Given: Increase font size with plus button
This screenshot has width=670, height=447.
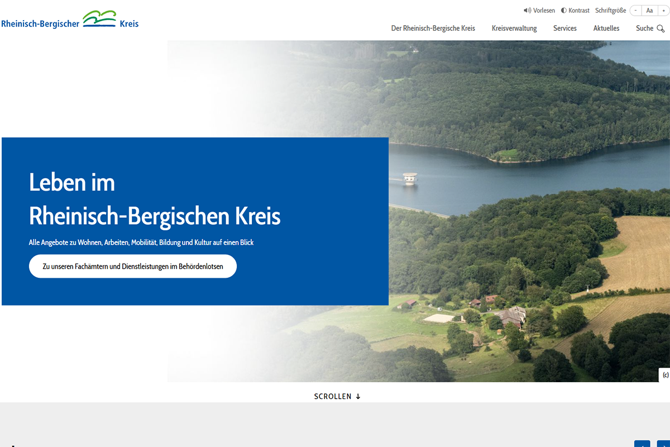Looking at the screenshot, I should [x=663, y=11].
